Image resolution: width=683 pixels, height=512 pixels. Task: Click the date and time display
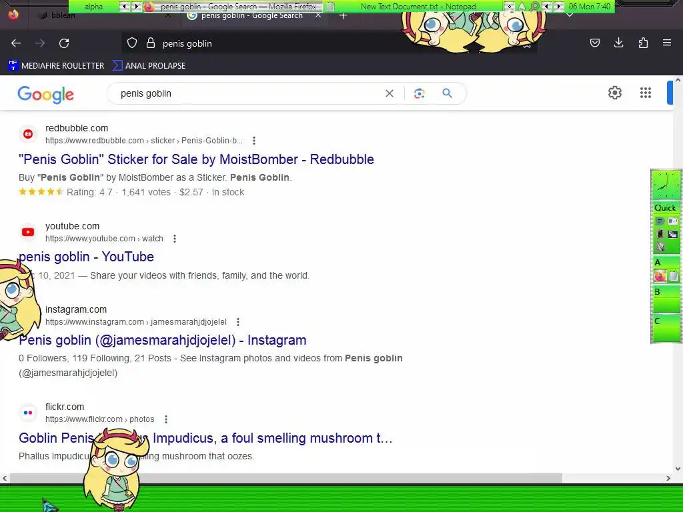tap(590, 6)
